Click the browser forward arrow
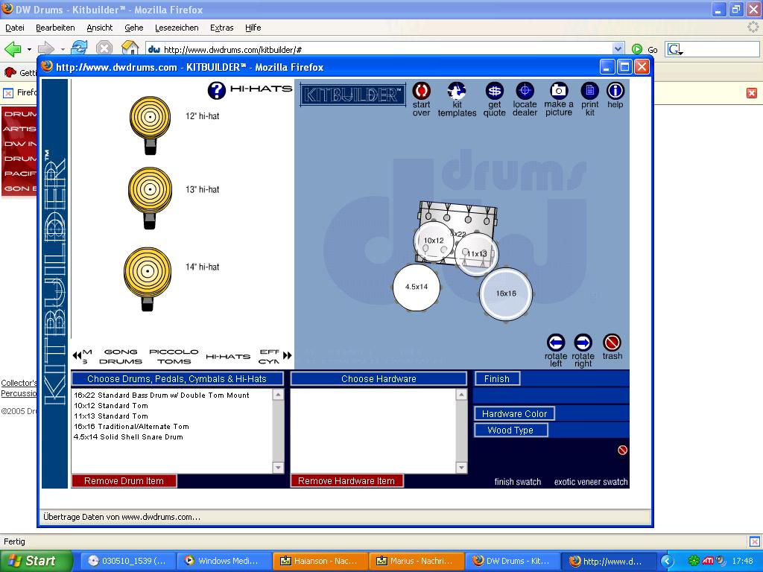Image resolution: width=763 pixels, height=572 pixels. pos(45,48)
